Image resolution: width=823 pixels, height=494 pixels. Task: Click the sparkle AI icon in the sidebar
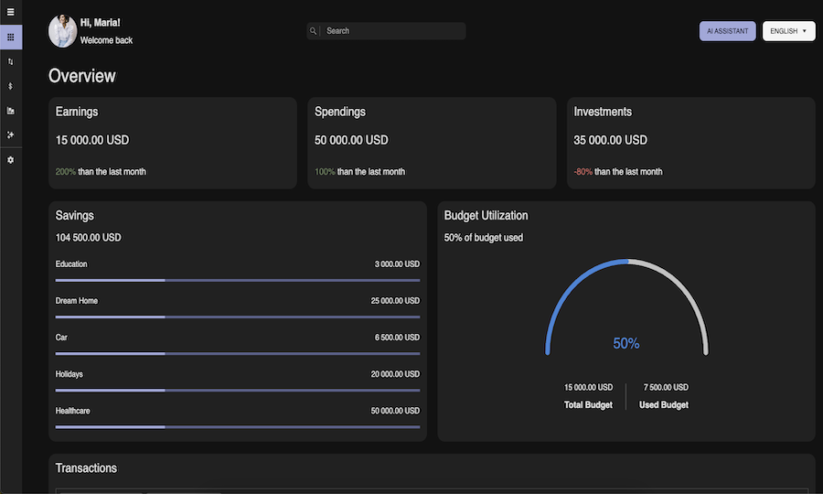tap(11, 134)
